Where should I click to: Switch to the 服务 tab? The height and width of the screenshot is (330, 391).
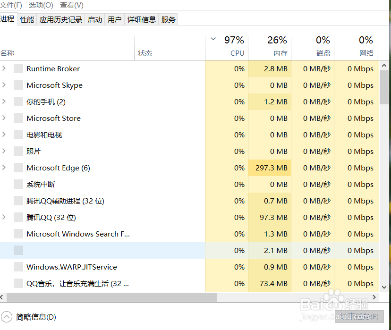click(x=168, y=19)
